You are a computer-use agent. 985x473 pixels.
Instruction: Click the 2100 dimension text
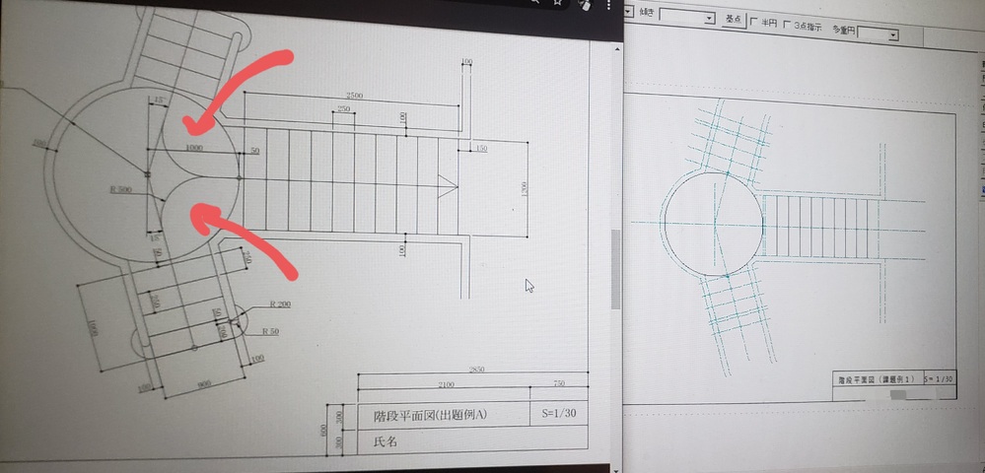446,384
